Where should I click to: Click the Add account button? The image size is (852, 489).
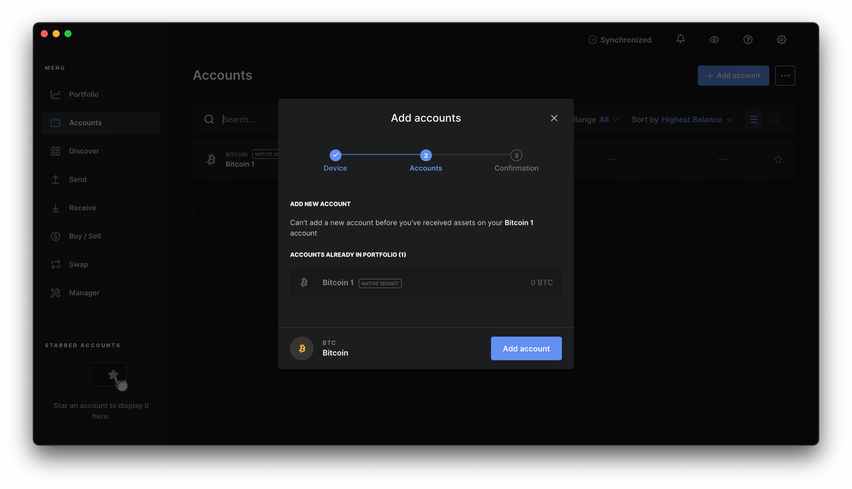526,348
